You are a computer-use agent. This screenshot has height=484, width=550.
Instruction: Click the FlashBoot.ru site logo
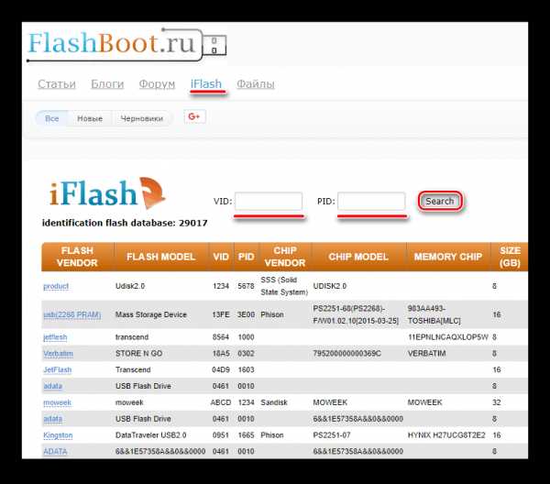point(126,45)
